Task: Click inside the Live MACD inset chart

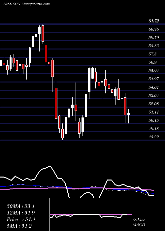Action: click(x=91, y=214)
